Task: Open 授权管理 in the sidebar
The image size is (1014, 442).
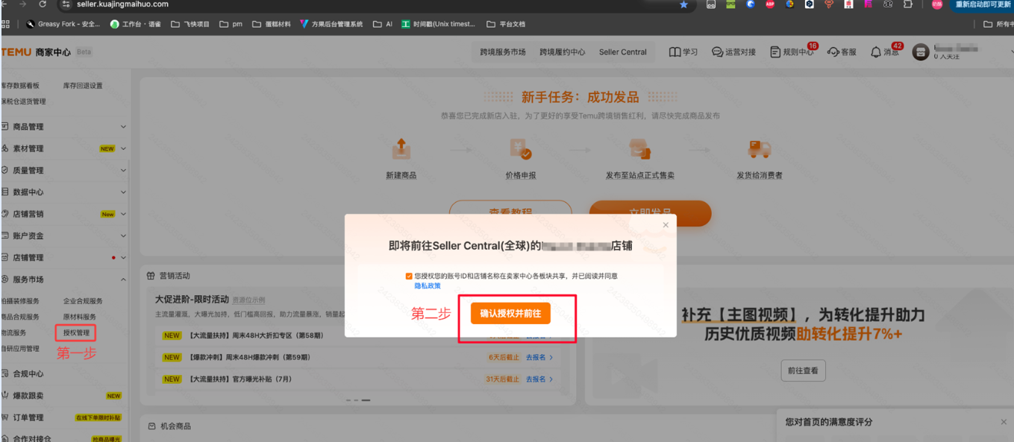Action: coord(76,332)
